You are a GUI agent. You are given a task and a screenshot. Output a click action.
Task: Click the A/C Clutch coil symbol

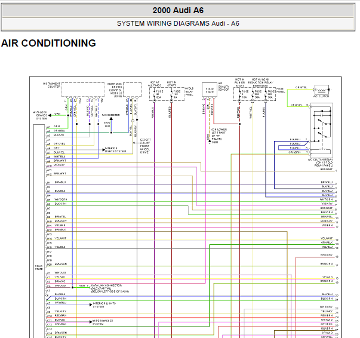(x=321, y=90)
